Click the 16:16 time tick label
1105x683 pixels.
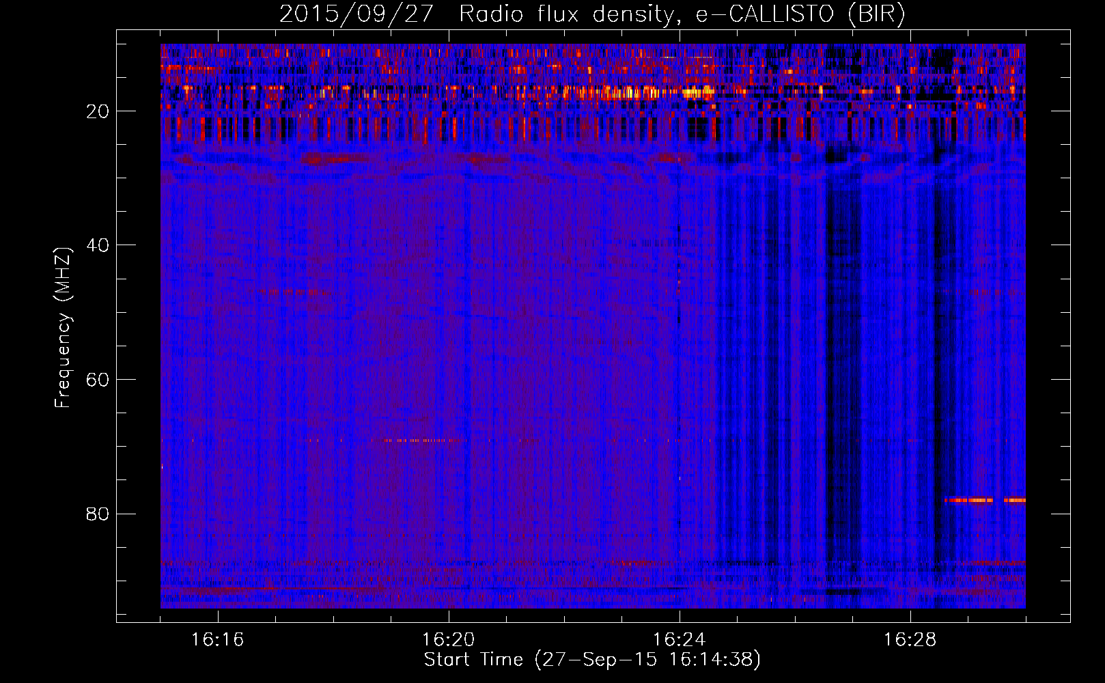218,640
